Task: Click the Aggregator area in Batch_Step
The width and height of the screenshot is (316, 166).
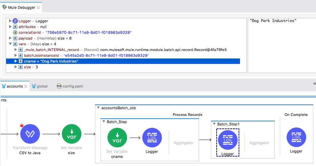Action: tap(184, 143)
